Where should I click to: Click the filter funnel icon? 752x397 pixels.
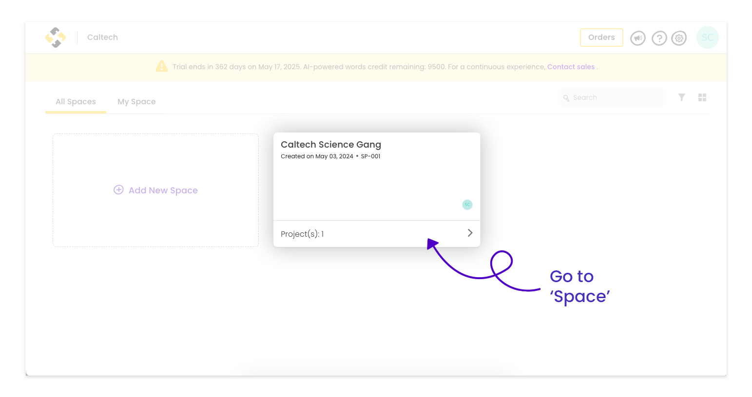(682, 97)
